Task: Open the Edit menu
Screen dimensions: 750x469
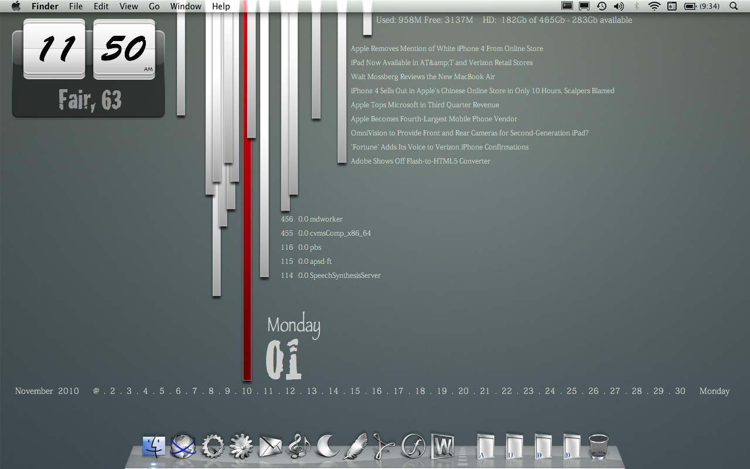Action: tap(101, 6)
